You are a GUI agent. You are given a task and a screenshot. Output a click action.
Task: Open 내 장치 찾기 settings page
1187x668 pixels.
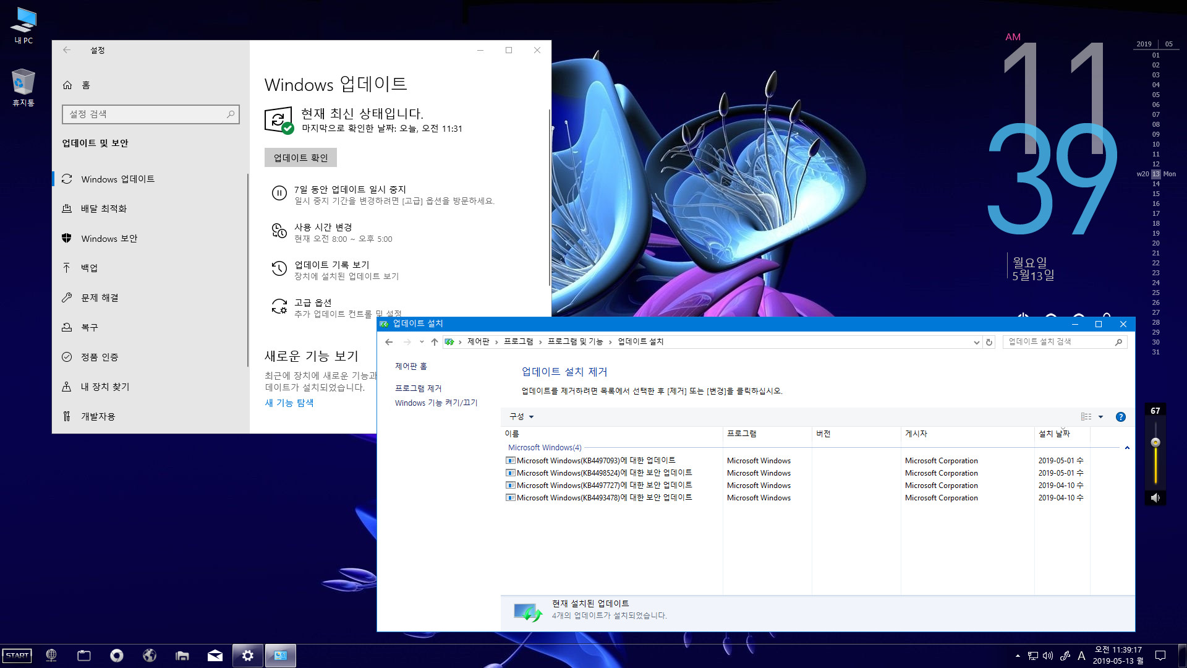pyautogui.click(x=150, y=387)
